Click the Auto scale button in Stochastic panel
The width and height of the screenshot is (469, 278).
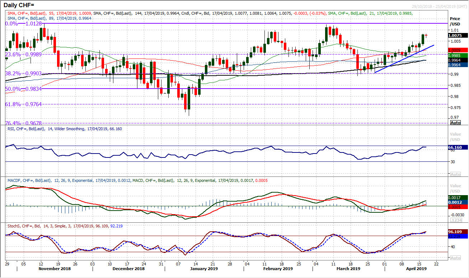tap(455, 258)
